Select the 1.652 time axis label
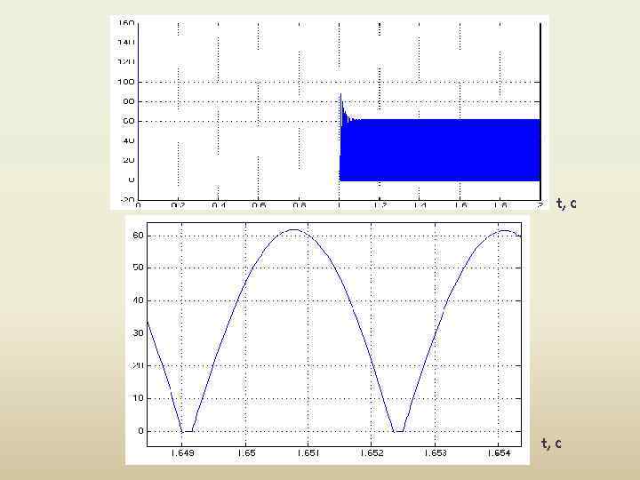The height and width of the screenshot is (480, 640). point(372,453)
